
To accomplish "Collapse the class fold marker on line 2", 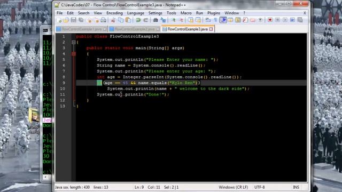I will point(74,42).
